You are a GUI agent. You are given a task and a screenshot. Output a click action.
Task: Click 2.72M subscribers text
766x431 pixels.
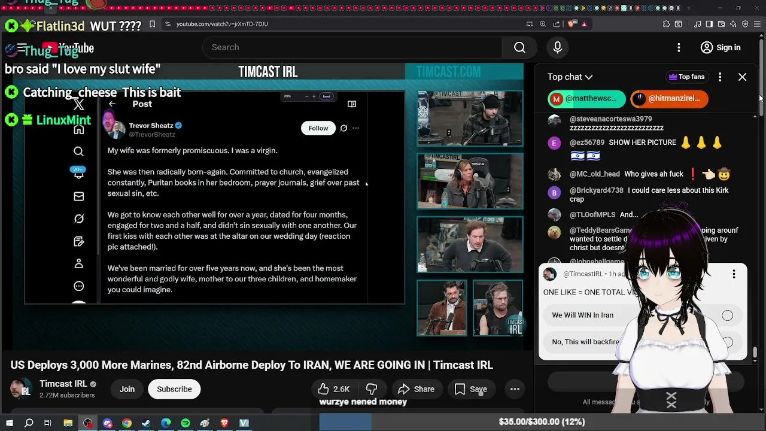(x=67, y=395)
